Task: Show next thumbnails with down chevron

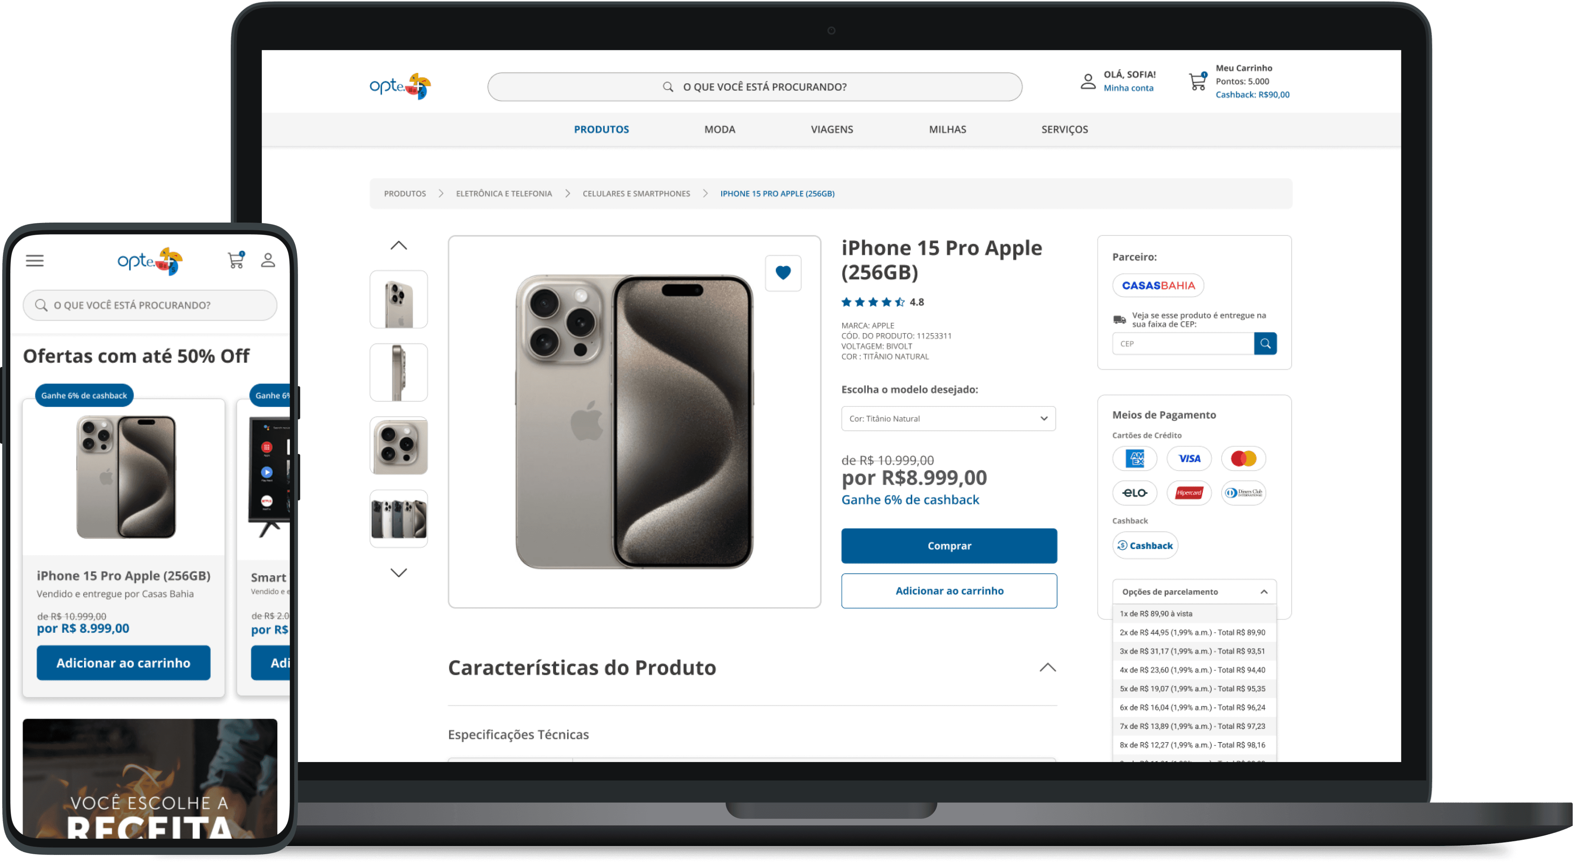Action: point(399,573)
